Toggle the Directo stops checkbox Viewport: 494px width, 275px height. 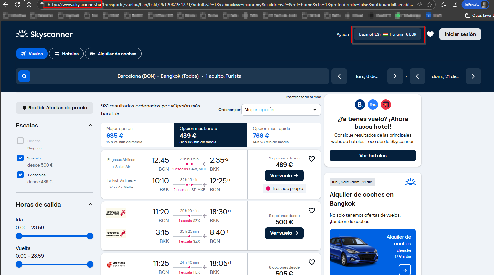coord(20,141)
